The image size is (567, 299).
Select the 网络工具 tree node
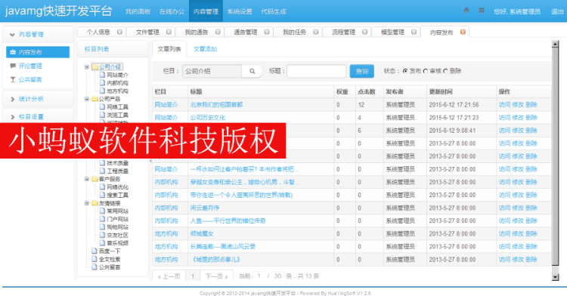(x=117, y=107)
